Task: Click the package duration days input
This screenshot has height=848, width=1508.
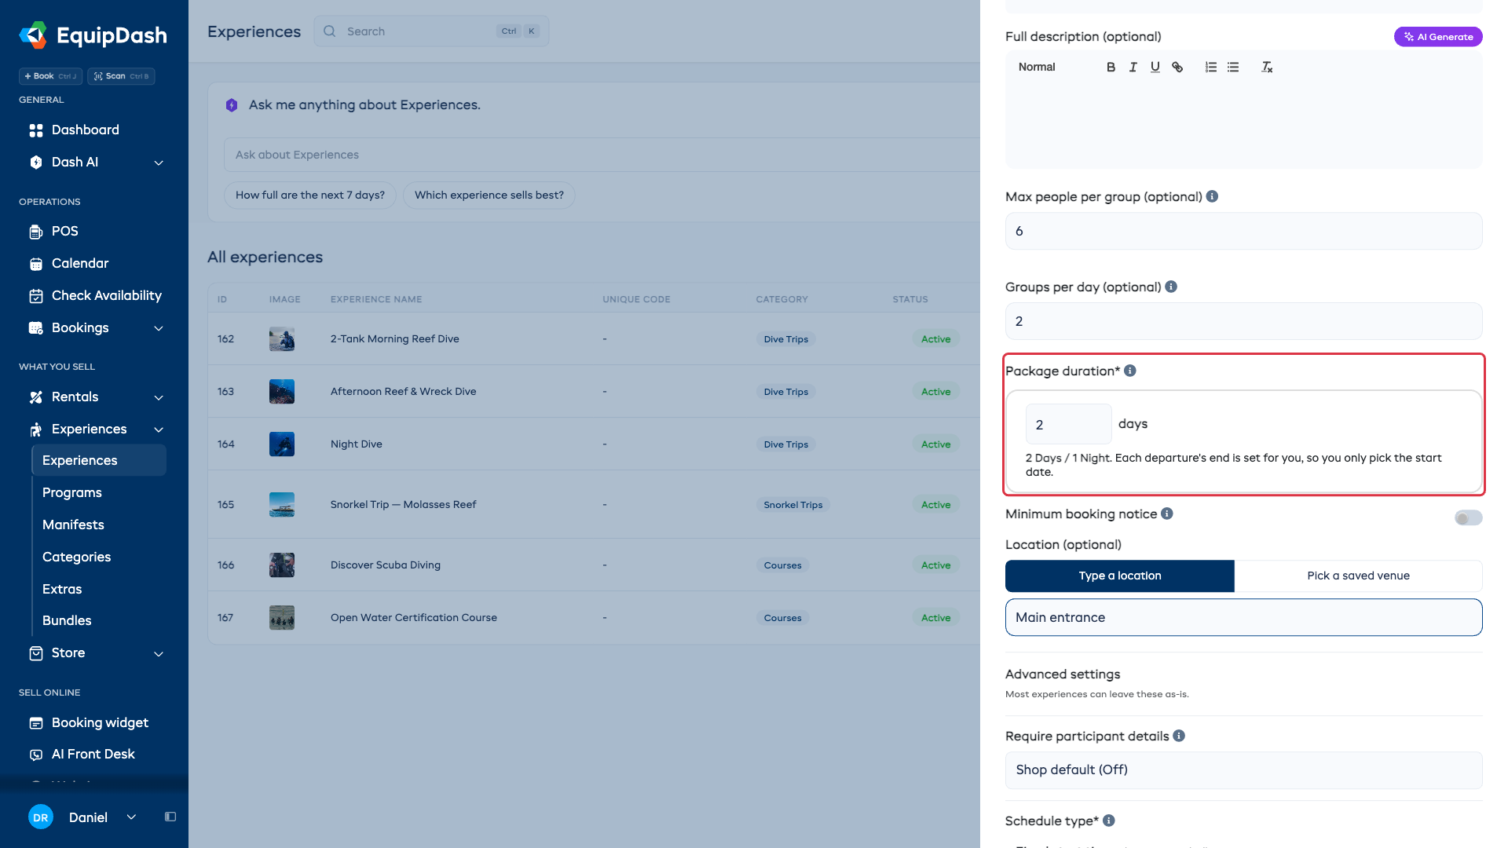Action: [x=1068, y=425]
